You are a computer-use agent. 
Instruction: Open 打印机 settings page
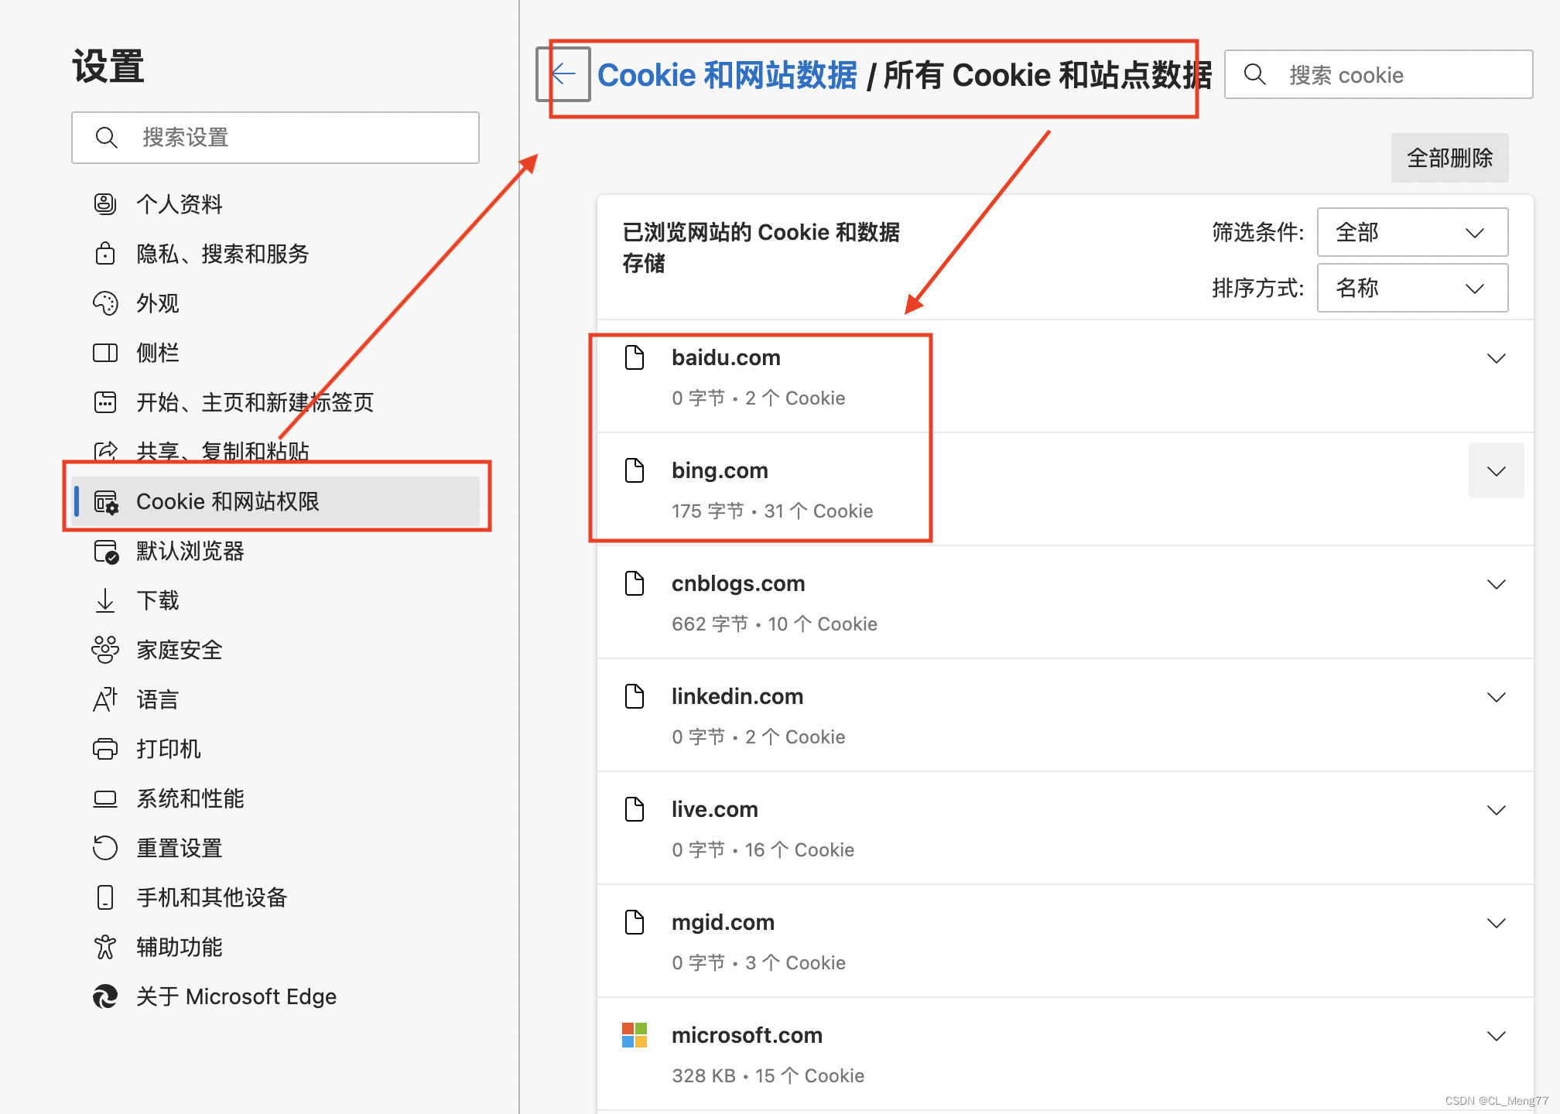tap(275, 749)
